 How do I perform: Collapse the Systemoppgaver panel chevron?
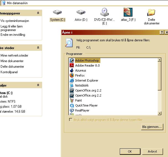click(38, 13)
